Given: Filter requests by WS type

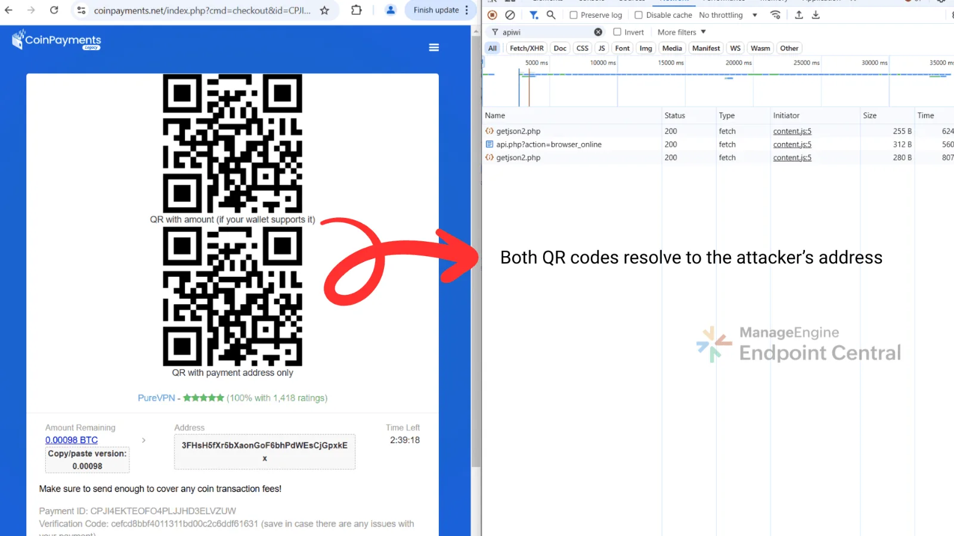Looking at the screenshot, I should (x=735, y=48).
